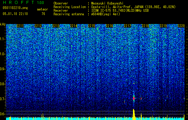Viewport: 188px width, 120px height.
Task: Click the 2220 time marker
Action: [181, 26]
